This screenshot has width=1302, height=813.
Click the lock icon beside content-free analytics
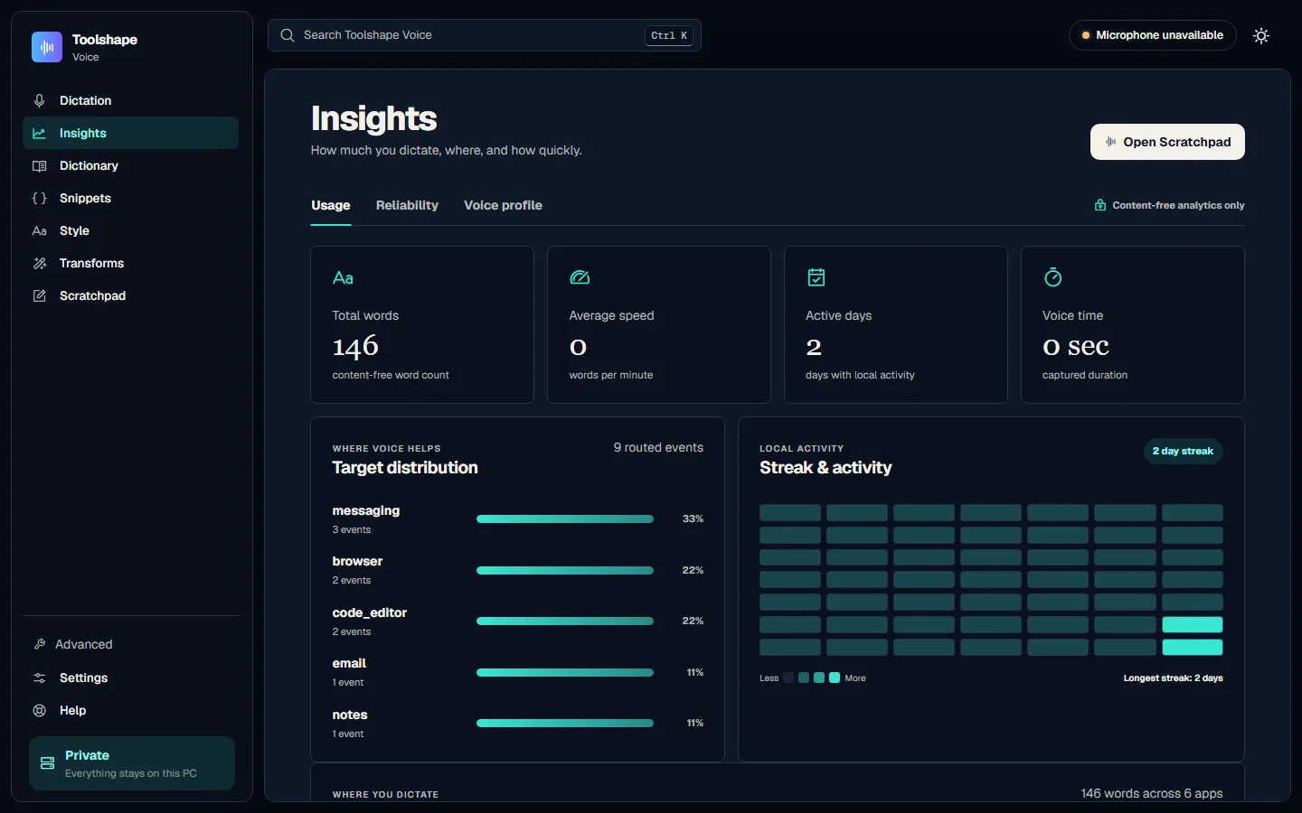(1100, 205)
